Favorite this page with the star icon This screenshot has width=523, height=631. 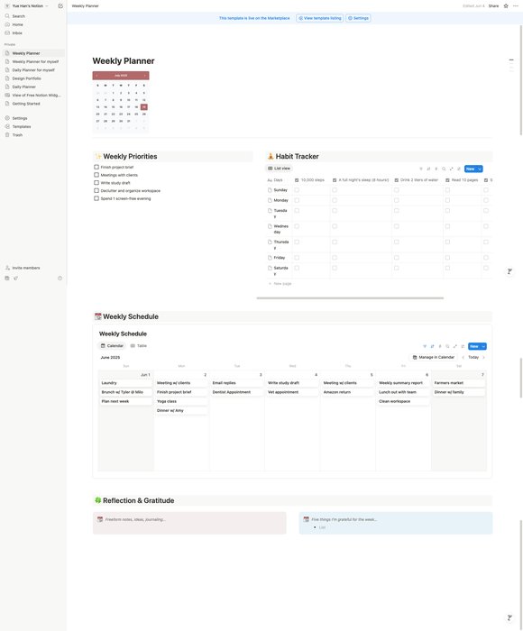click(x=506, y=6)
